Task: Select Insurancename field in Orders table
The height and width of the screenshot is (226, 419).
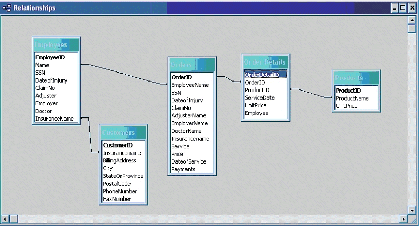Action: 192,139
